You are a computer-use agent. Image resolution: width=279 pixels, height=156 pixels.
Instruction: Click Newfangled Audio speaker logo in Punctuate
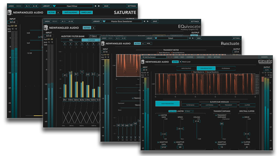(103, 43)
